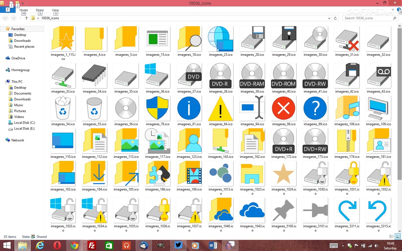Open Pictures under This PC
Screen dimensions: 402x251
pyautogui.click(x=20, y=111)
